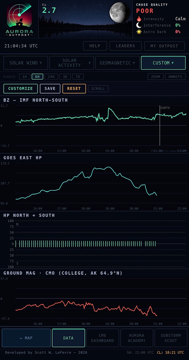Select the flame Intensity icon
The height and width of the screenshot is (360, 189).
pos(139,19)
